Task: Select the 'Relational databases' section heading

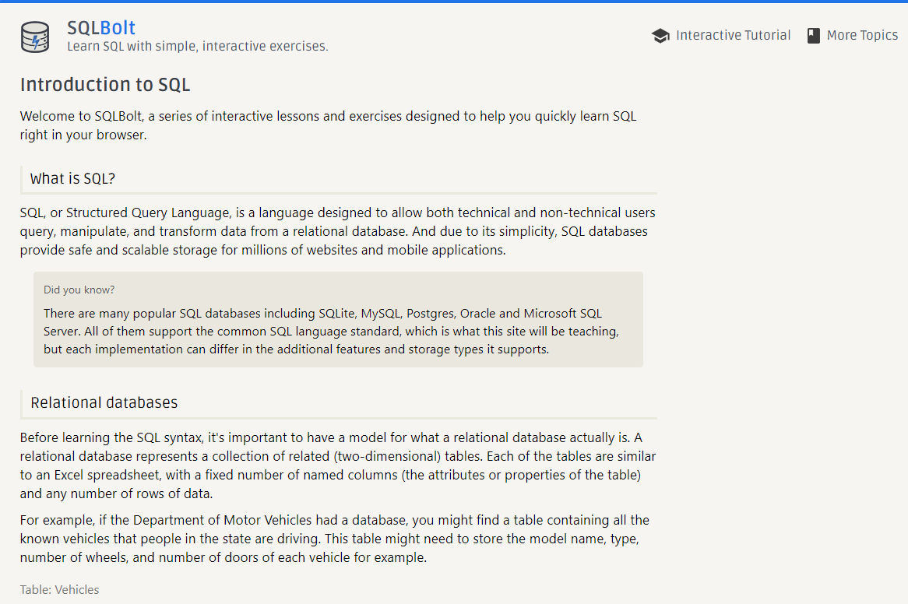Action: tap(104, 403)
